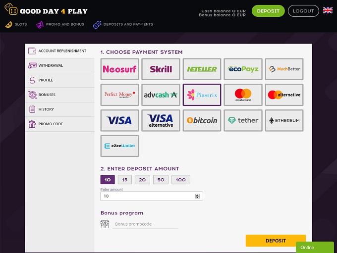Select the 50 preset amount
This screenshot has width=337, height=253.
[161, 180]
